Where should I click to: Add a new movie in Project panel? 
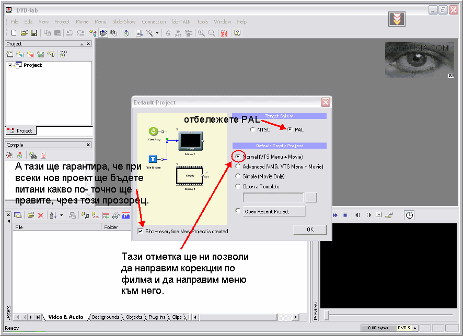(10, 54)
